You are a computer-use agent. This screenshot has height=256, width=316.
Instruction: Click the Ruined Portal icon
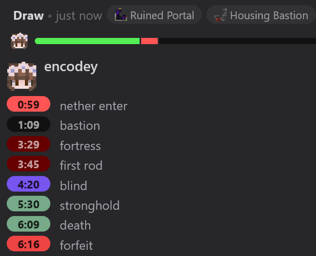(121, 15)
